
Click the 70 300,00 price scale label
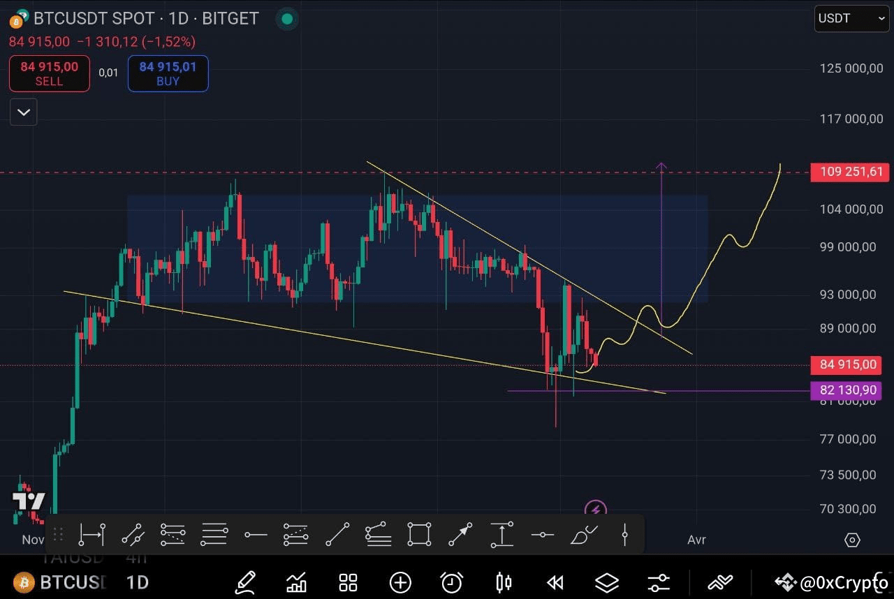(847, 509)
